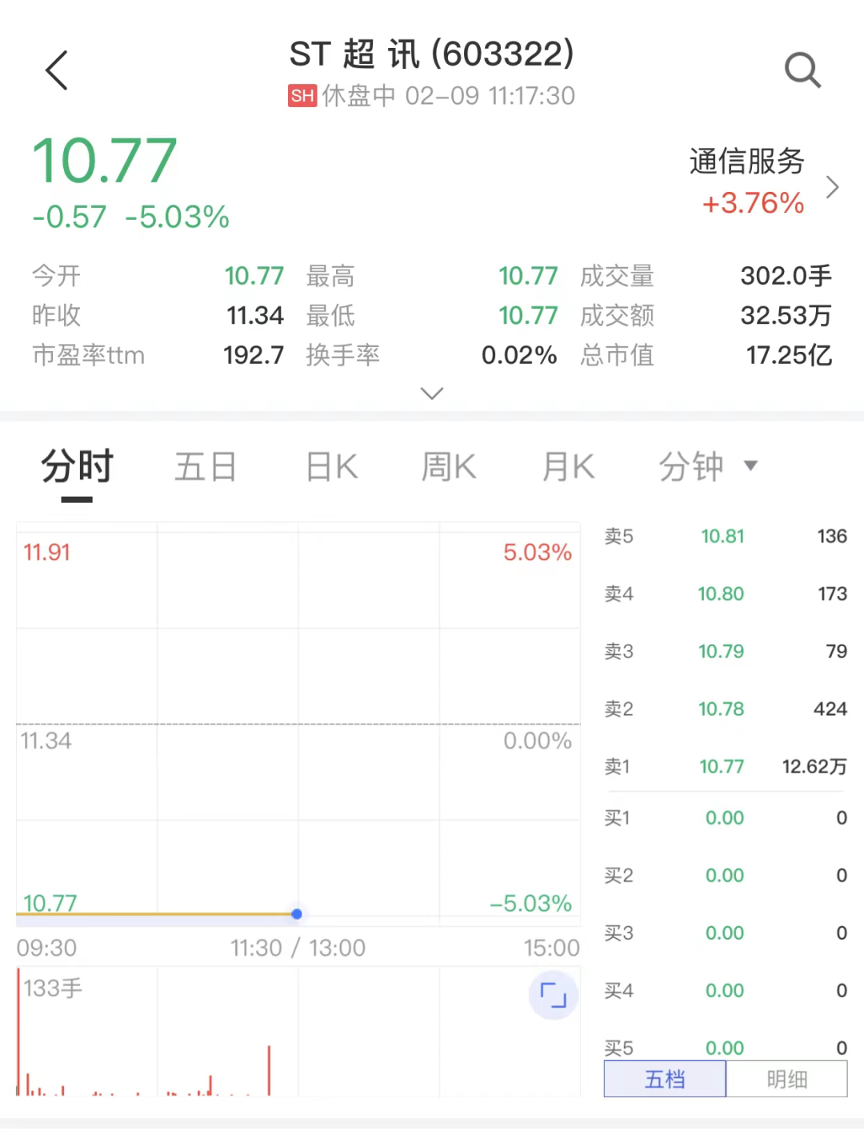Select 卖5 row price 10.81
Viewport: 864px width, 1146px height.
[x=722, y=536]
